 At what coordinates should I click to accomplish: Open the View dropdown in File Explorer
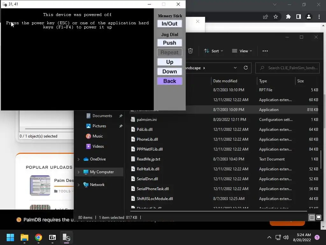[x=242, y=51]
